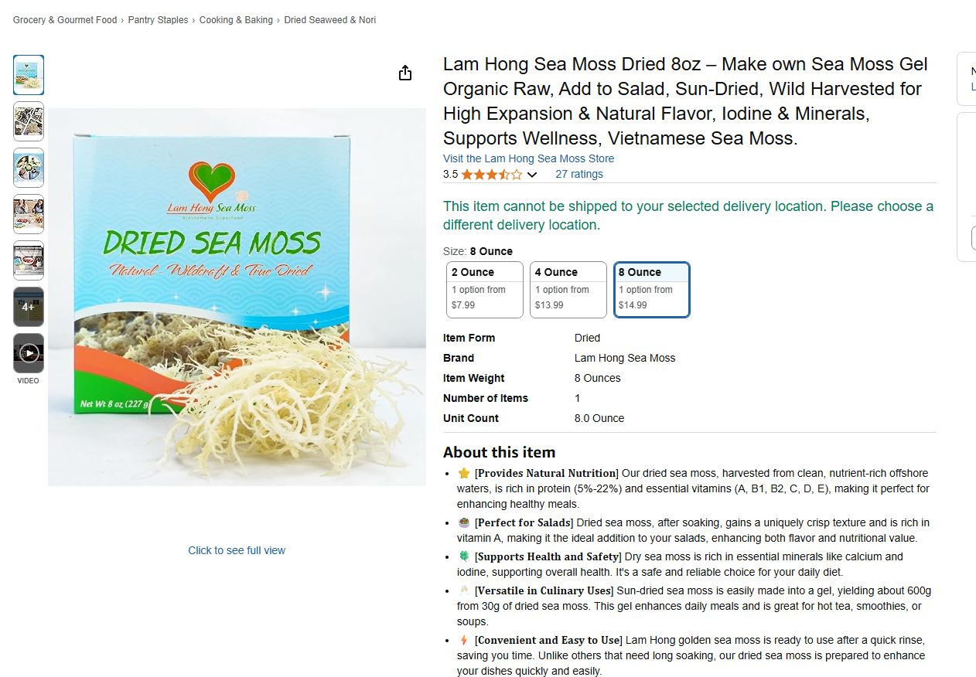Visit the Lam Hong Sea Moss Store
Screen dimensions: 976x677
pos(528,158)
